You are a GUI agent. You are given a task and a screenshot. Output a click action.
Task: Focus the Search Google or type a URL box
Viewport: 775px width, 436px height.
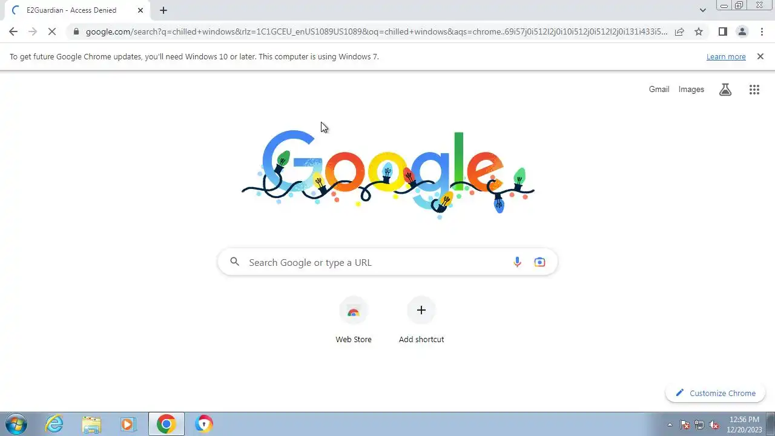click(x=387, y=262)
